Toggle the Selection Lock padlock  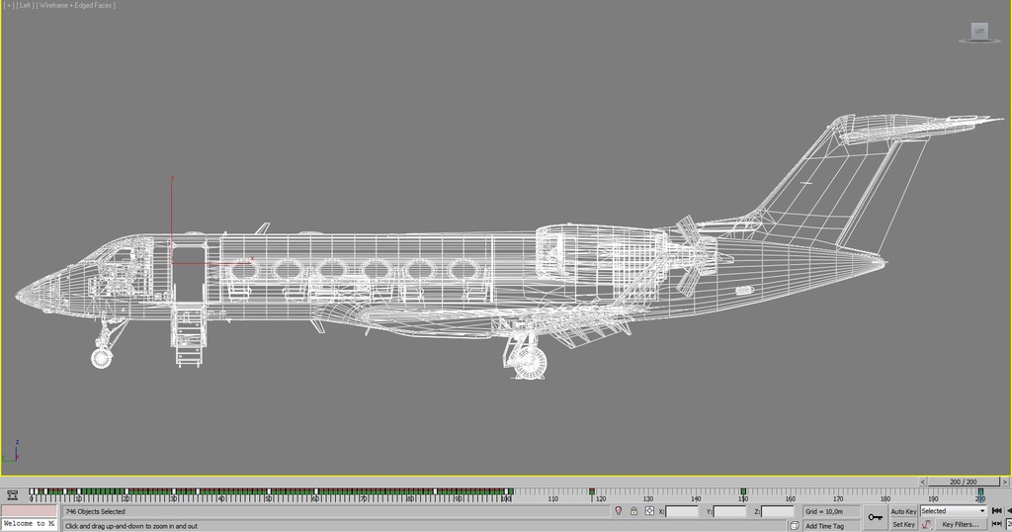633,511
